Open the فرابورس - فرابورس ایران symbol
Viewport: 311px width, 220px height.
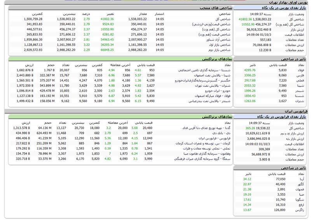coord(215,138)
